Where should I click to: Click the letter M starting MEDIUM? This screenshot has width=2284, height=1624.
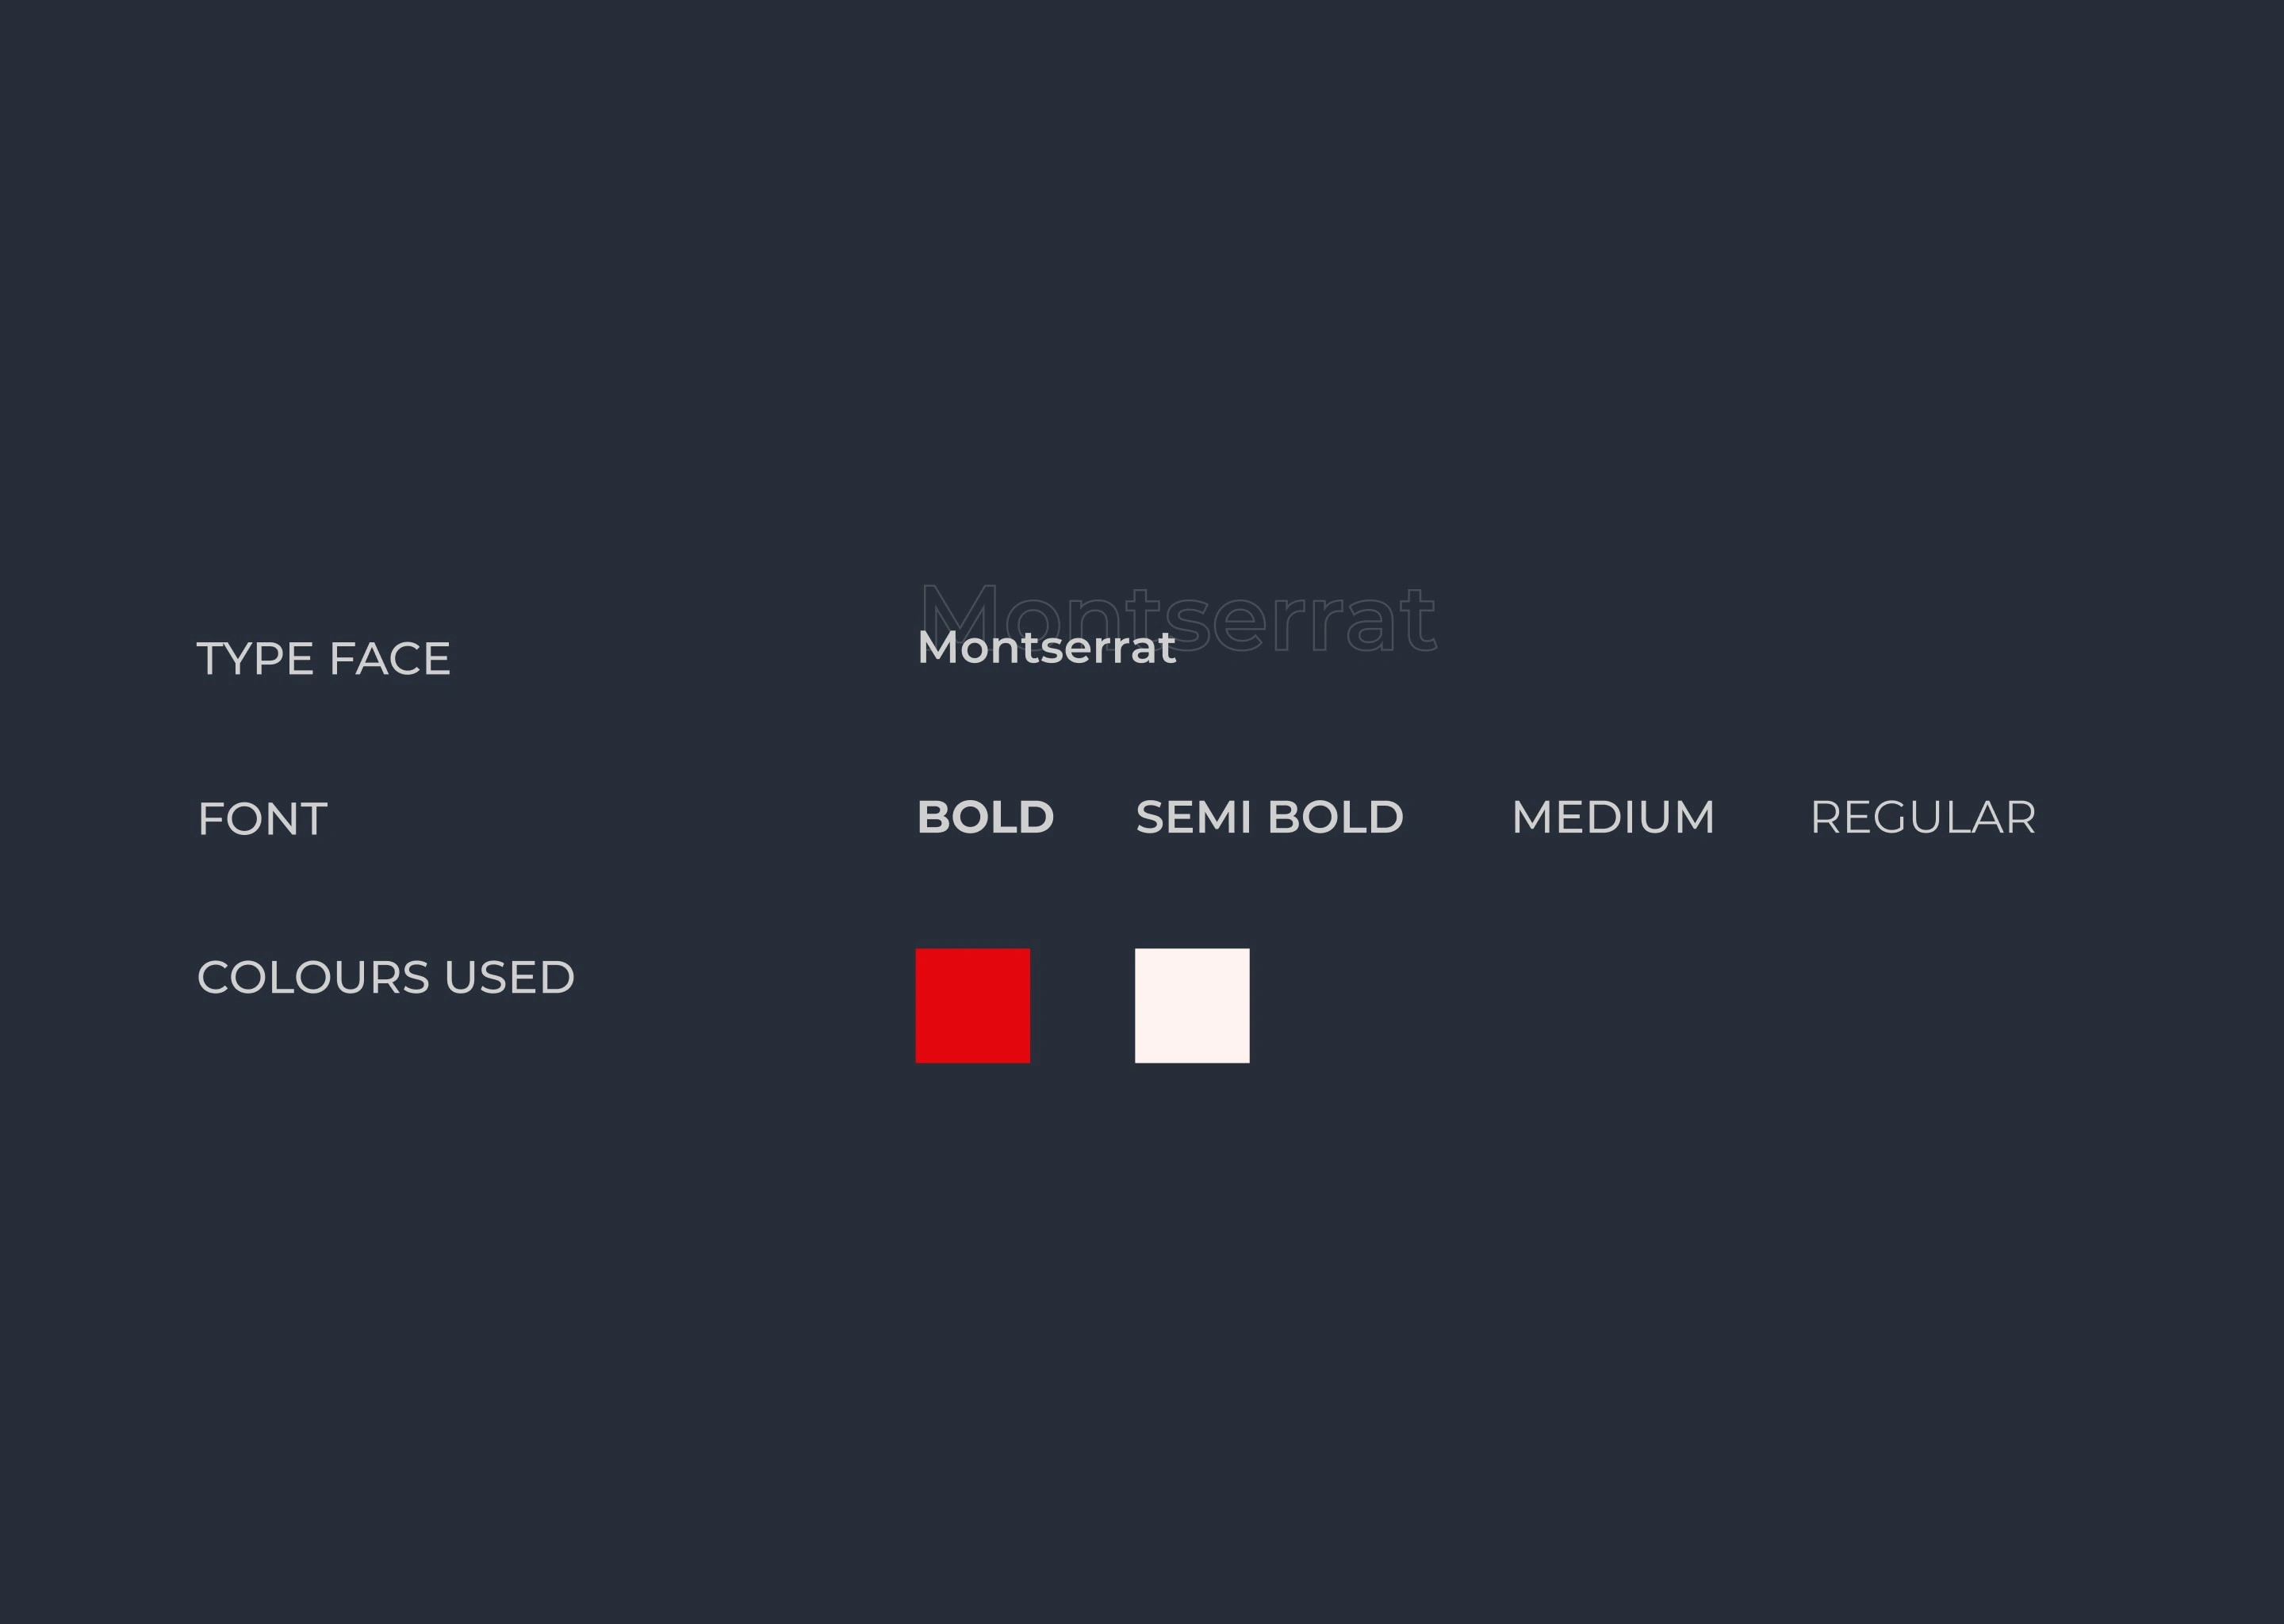coord(1532,817)
